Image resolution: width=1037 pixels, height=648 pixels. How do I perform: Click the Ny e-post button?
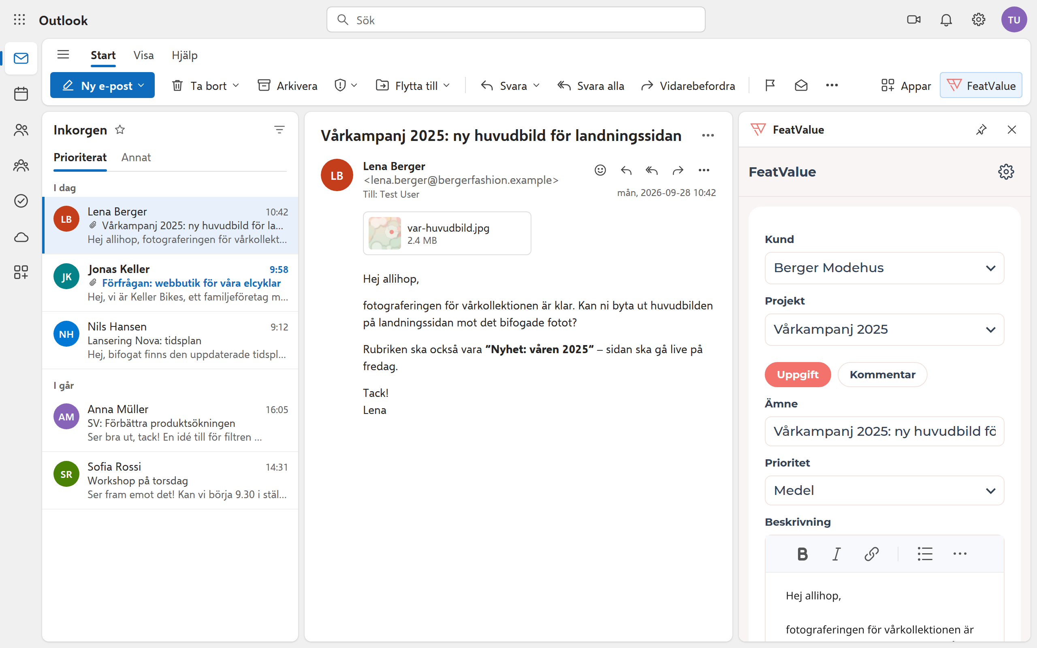pyautogui.click(x=102, y=85)
